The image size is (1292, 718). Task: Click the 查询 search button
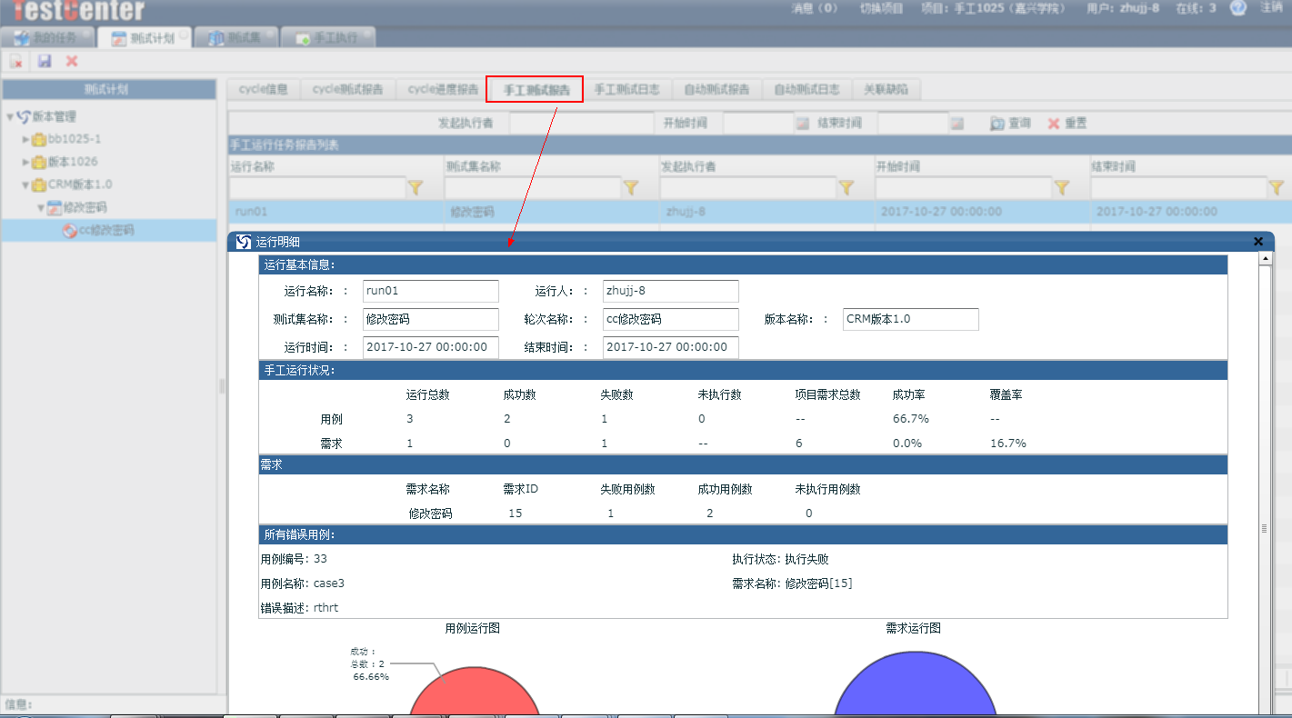click(x=1011, y=124)
